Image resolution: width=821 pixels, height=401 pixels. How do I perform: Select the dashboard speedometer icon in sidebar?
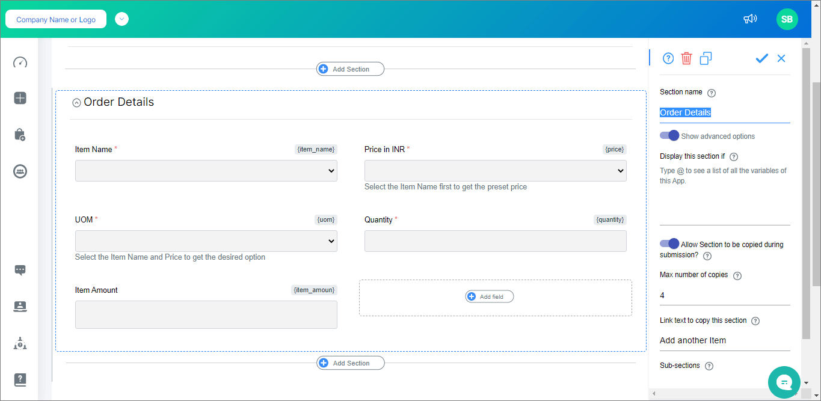(x=20, y=62)
